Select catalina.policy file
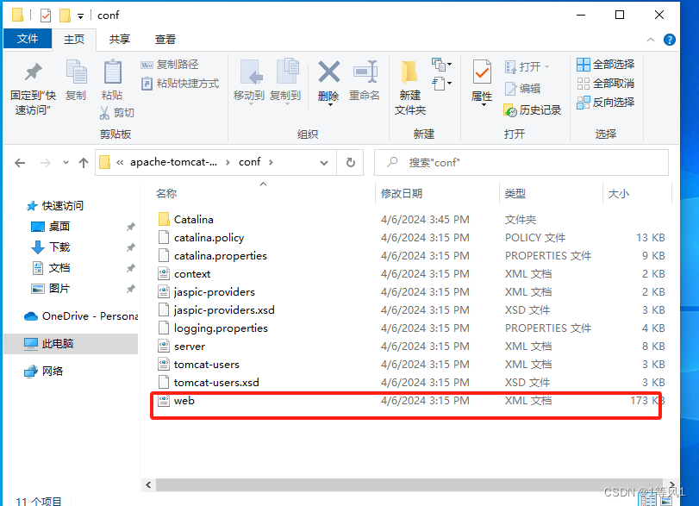699x506 pixels. tap(201, 238)
